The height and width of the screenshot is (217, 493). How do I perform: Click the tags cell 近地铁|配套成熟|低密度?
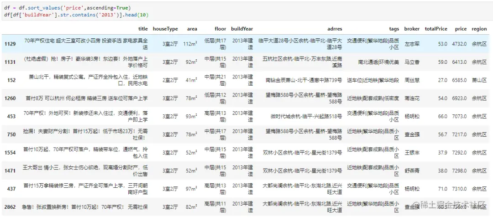(x=373, y=98)
